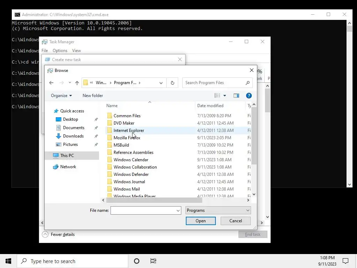Refresh the Program Files folder view

pyautogui.click(x=172, y=83)
